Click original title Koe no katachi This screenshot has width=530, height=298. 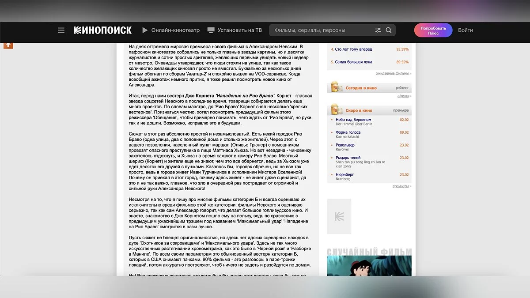coord(348,137)
